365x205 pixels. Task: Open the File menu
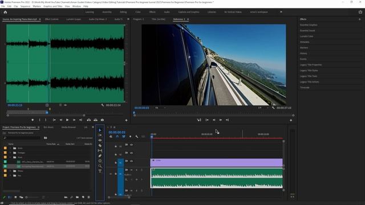pyautogui.click(x=3, y=6)
